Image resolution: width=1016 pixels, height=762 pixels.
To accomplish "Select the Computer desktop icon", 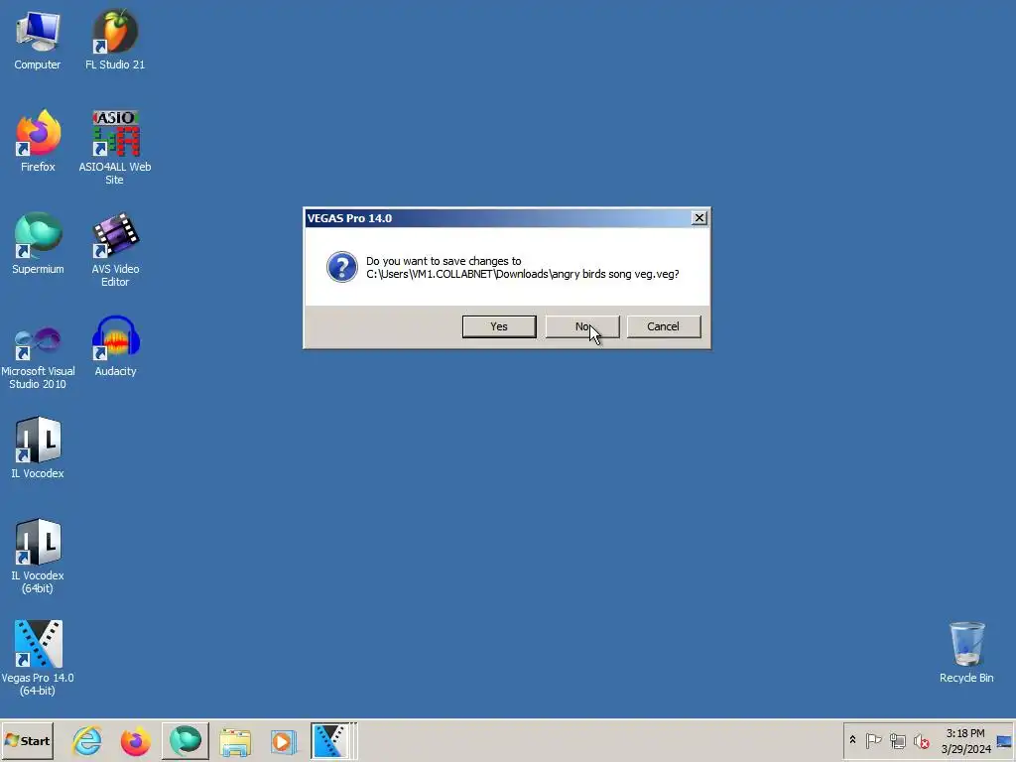I will tap(38, 41).
